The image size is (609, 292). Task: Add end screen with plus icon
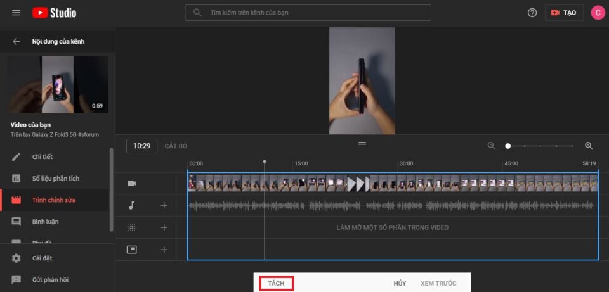[164, 250]
